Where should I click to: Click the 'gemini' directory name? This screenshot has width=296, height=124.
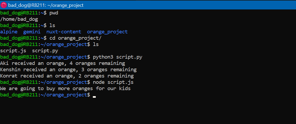tap(32, 32)
